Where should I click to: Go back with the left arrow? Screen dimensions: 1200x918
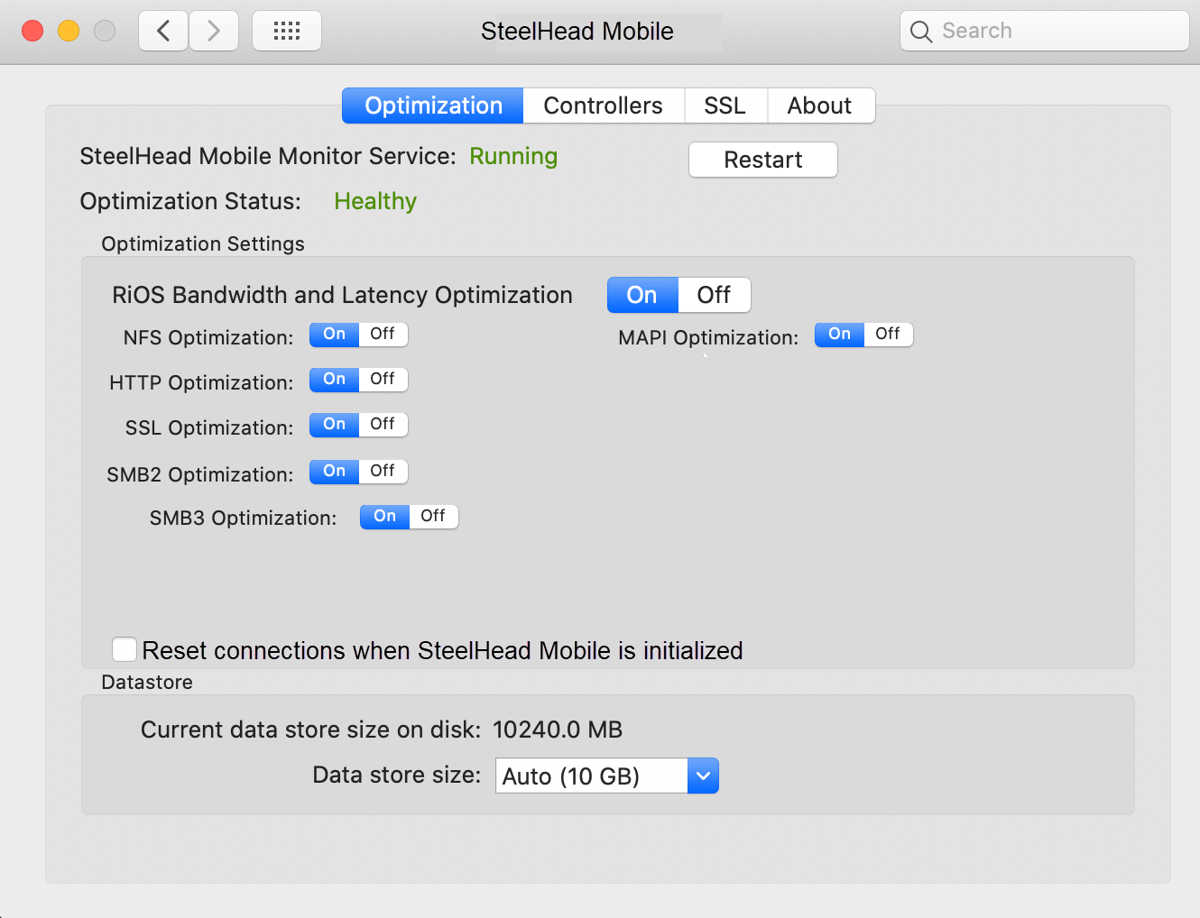(163, 32)
